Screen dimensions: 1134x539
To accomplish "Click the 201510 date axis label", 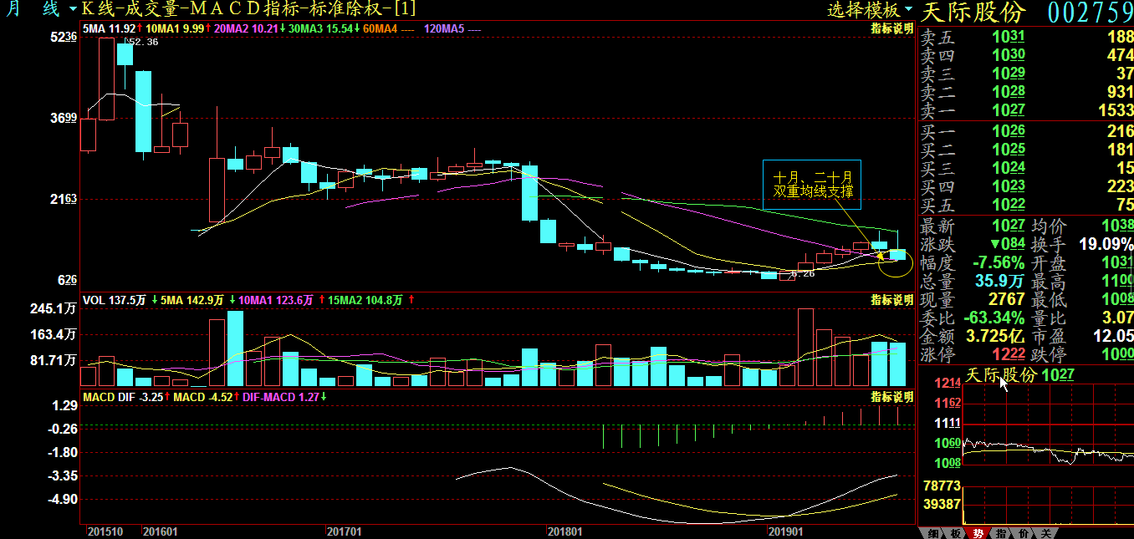I will point(105,531).
